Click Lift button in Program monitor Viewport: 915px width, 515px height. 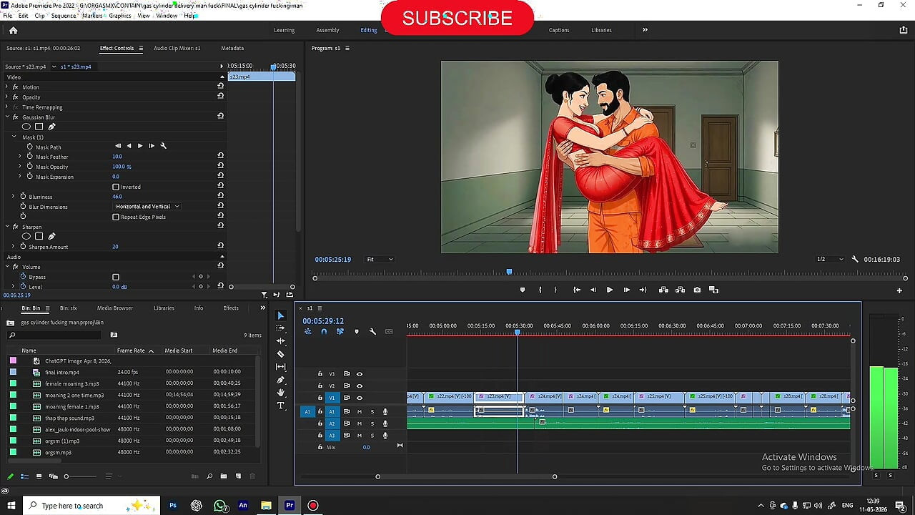pyautogui.click(x=663, y=290)
